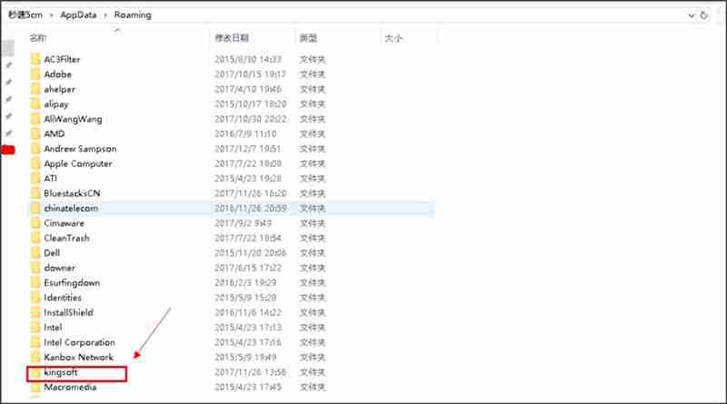This screenshot has height=404, width=727.
Task: Select the Adobe folder icon
Action: point(35,74)
